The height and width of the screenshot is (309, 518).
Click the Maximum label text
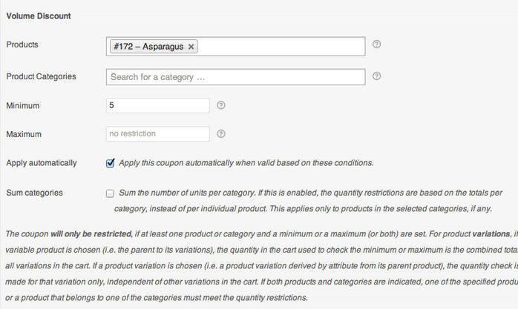click(24, 134)
